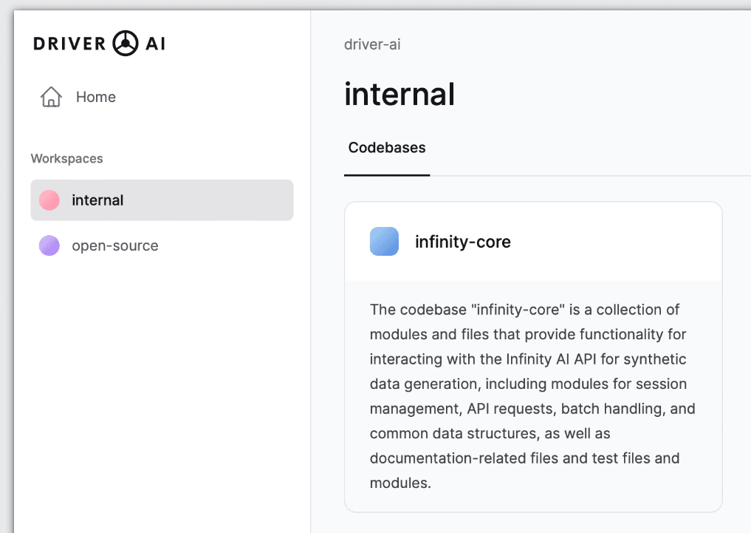The height and width of the screenshot is (533, 751).
Task: Click the Workspaces section label
Action: [x=66, y=159]
